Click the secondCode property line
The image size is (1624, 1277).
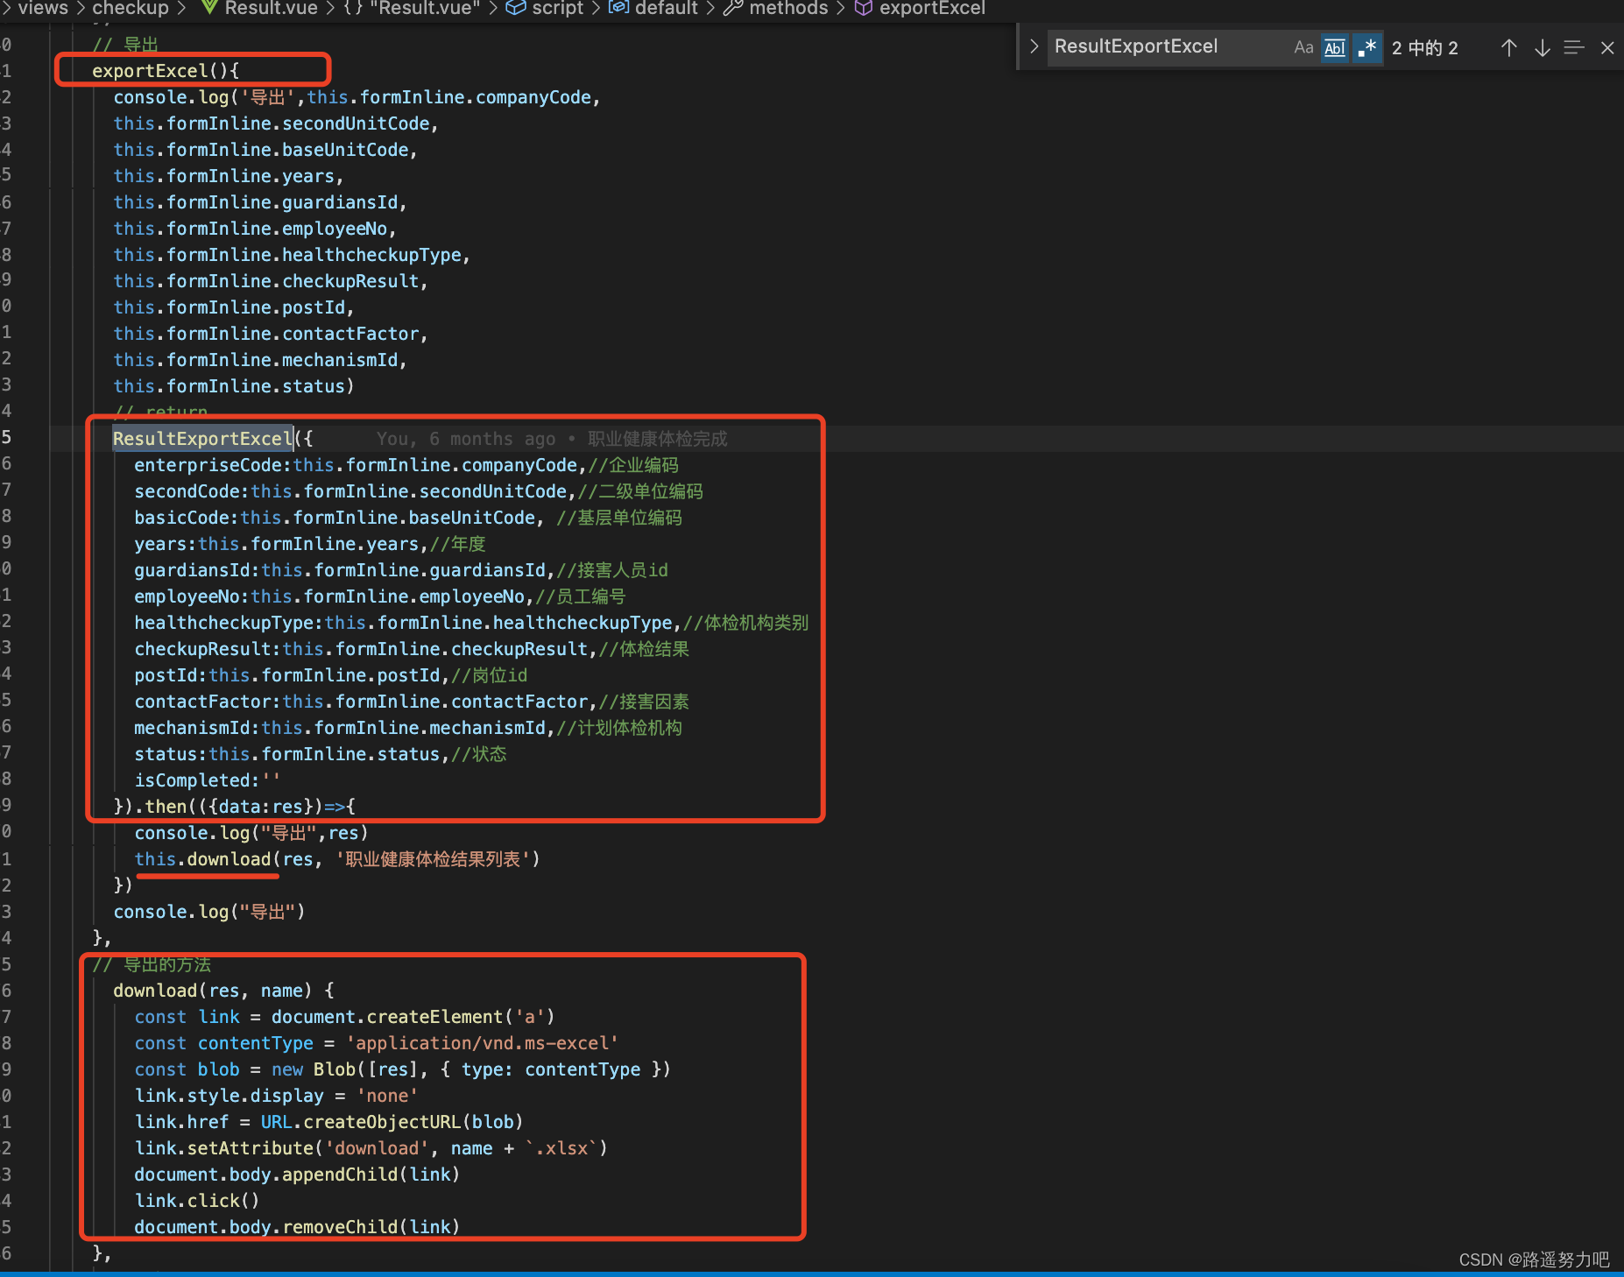click(x=419, y=491)
